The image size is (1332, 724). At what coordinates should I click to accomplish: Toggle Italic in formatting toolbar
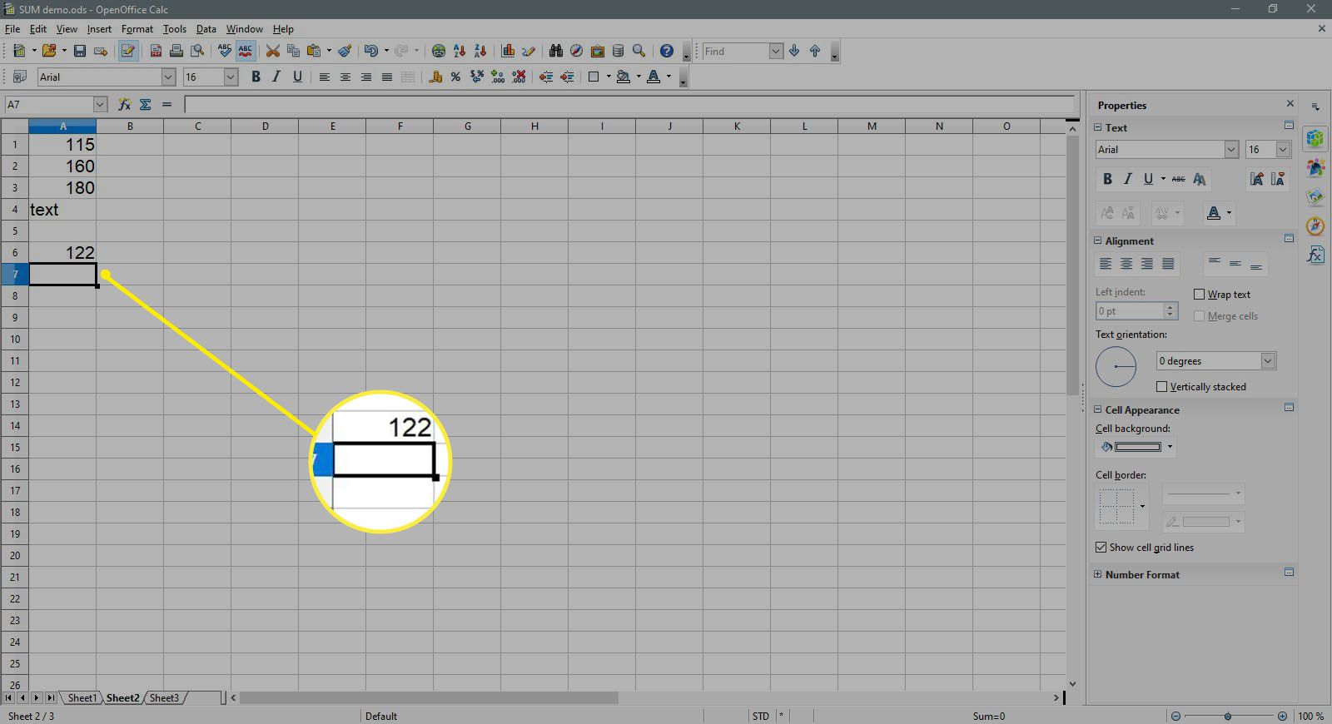point(276,77)
